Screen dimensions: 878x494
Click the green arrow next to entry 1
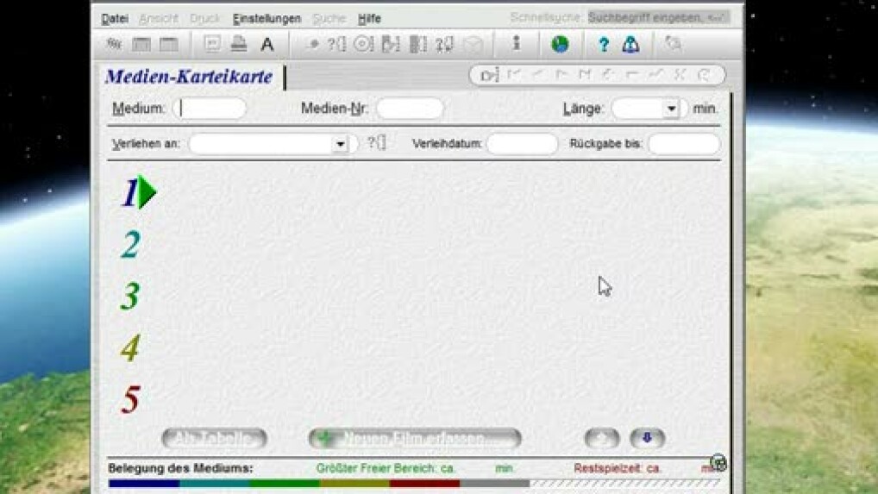pos(147,192)
